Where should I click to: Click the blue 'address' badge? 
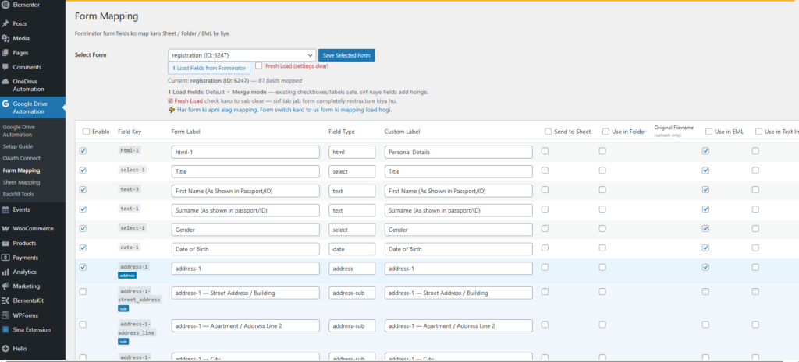coord(127,275)
